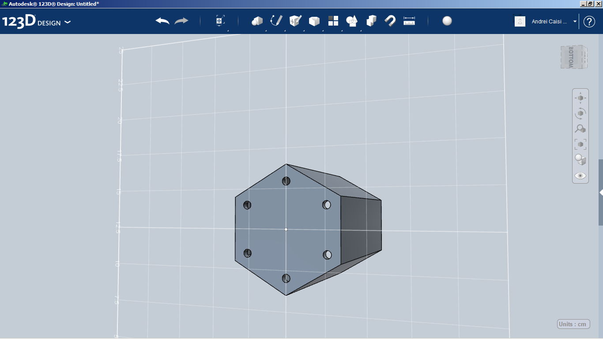Activate the Snap magnet tool
The width and height of the screenshot is (603, 339).
point(390,21)
